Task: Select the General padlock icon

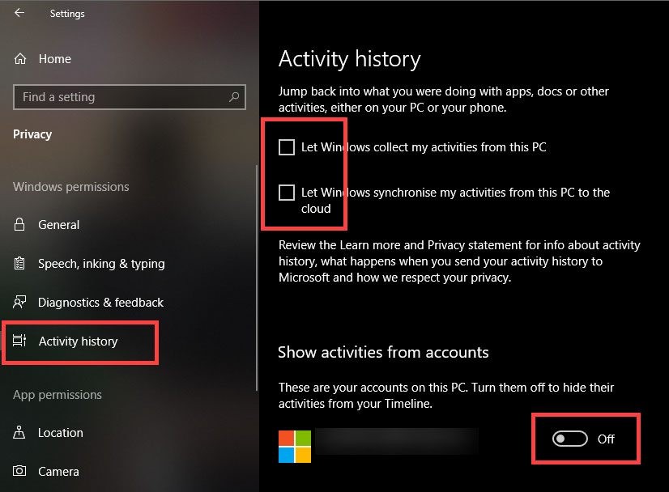Action: (x=20, y=225)
